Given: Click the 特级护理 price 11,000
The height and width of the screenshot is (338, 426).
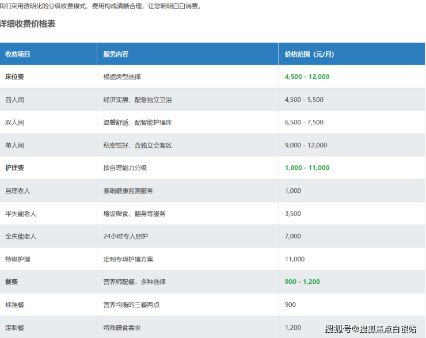Looking at the screenshot, I should [x=295, y=259].
